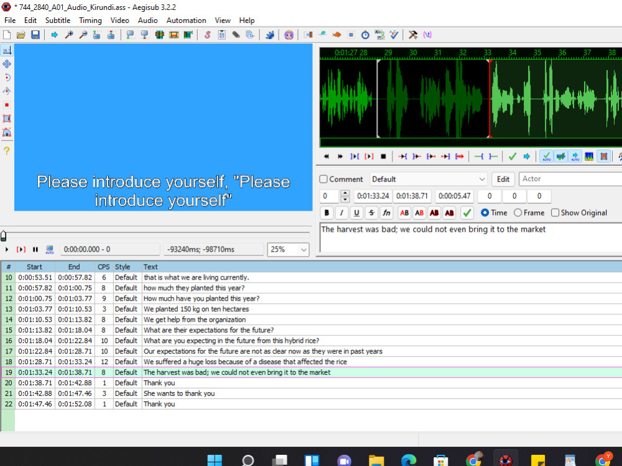The width and height of the screenshot is (622, 466).
Task: Open the Default style dropdown
Action: click(x=428, y=179)
